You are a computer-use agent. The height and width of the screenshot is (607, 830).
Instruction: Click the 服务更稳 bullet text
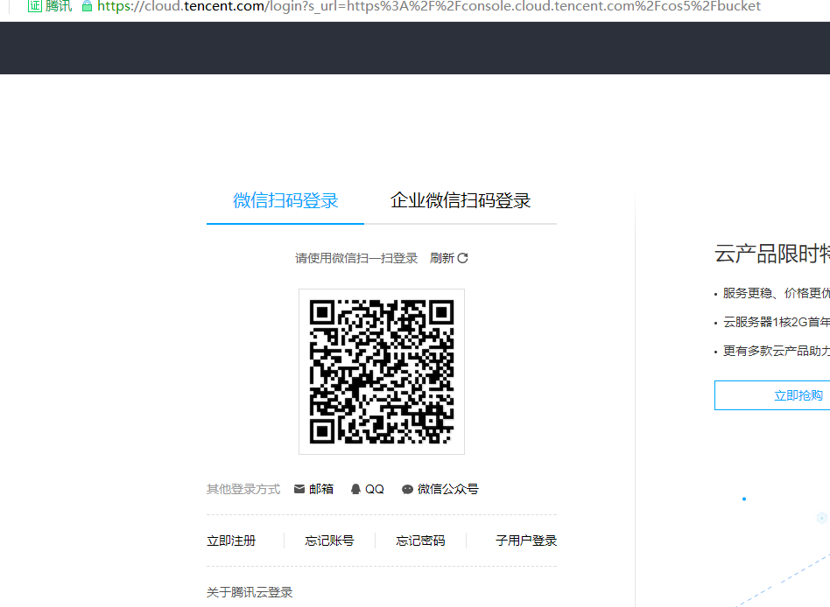click(777, 293)
